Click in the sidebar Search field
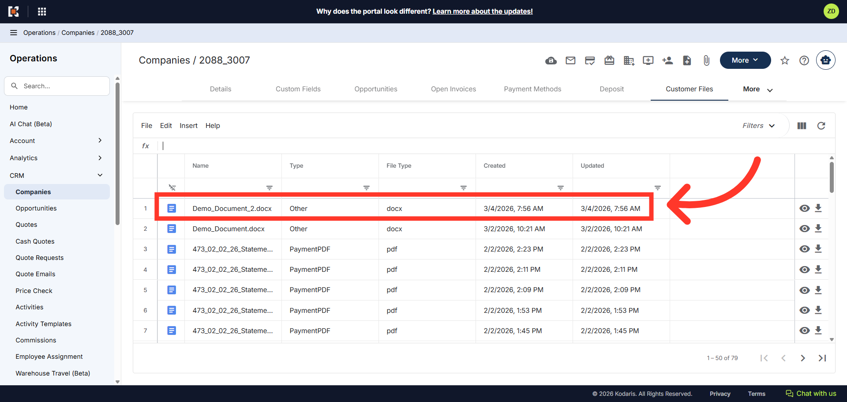Viewport: 847px width, 402px height. [57, 86]
